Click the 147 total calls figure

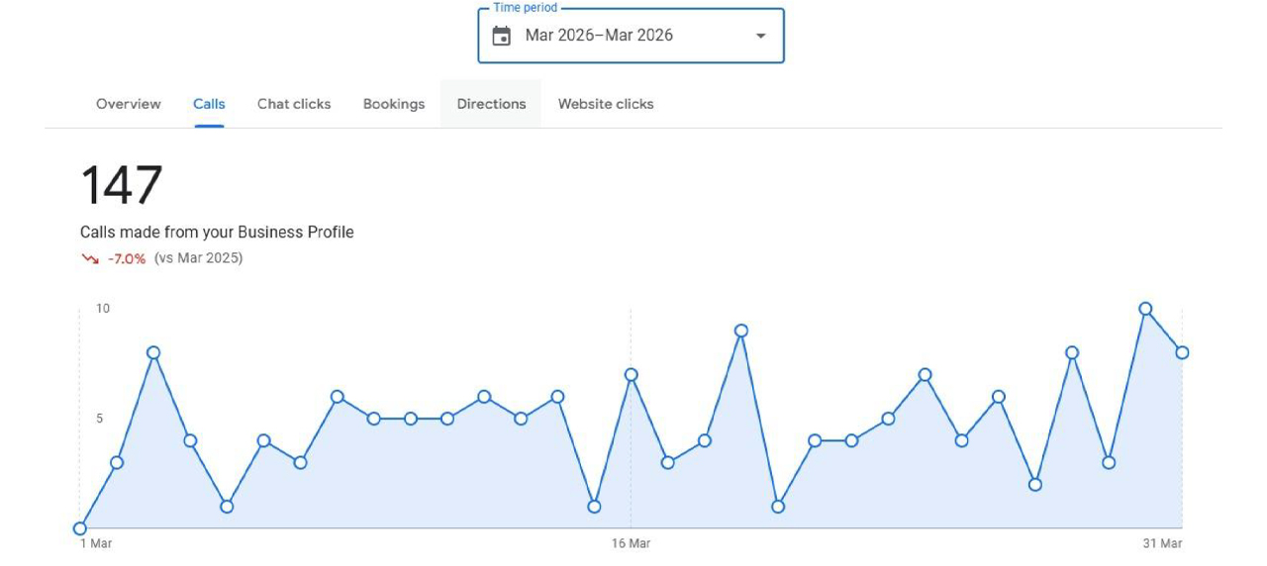pos(121,185)
